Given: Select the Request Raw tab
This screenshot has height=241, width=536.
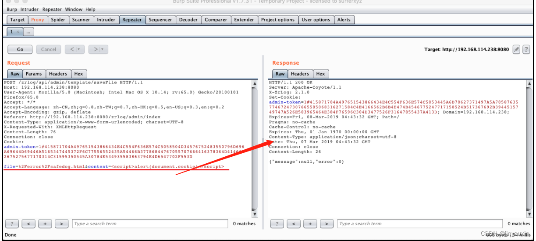Looking at the screenshot, I should tap(15, 74).
